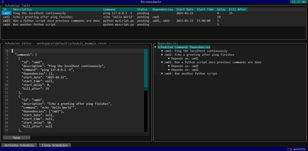This screenshot has width=308, height=151.
Task: Click the Save button below the editor
Action: [17, 138]
